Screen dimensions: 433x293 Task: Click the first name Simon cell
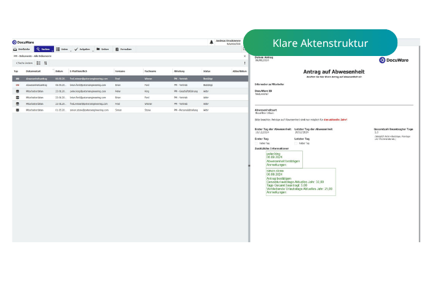coord(118,110)
